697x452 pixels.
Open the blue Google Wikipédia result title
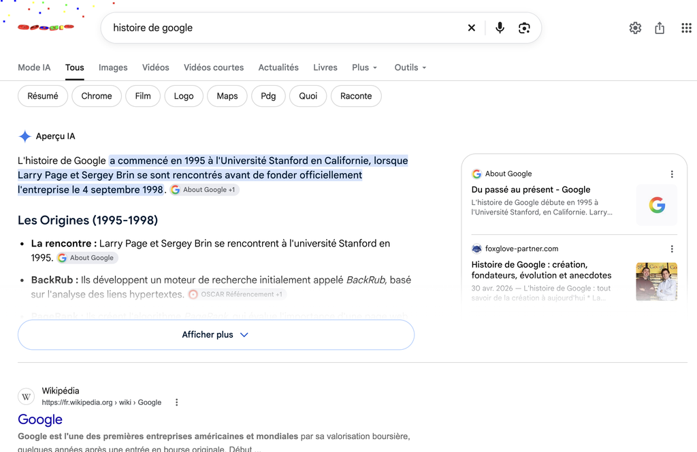pos(40,419)
